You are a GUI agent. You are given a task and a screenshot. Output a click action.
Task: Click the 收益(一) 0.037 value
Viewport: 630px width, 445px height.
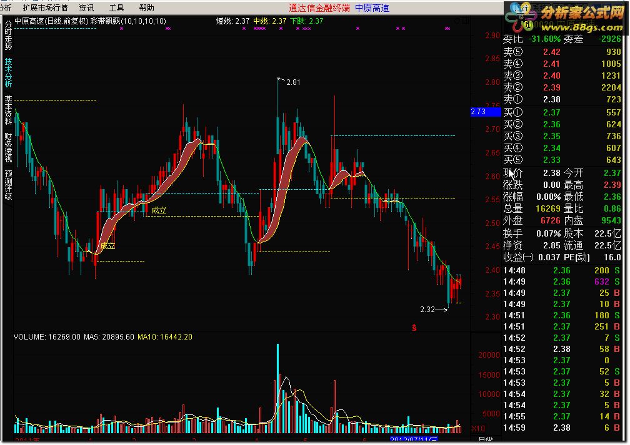coord(549,257)
